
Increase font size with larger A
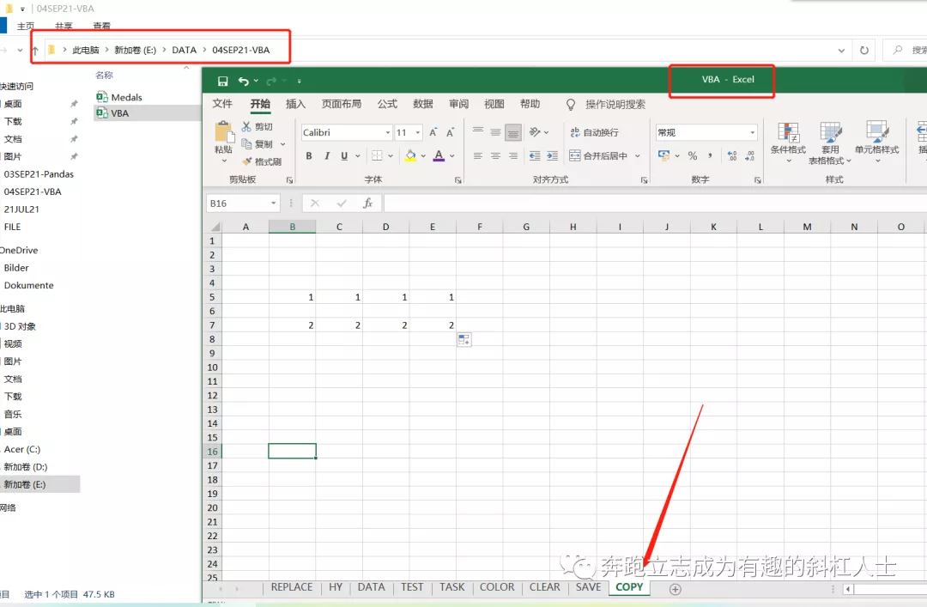tap(433, 132)
